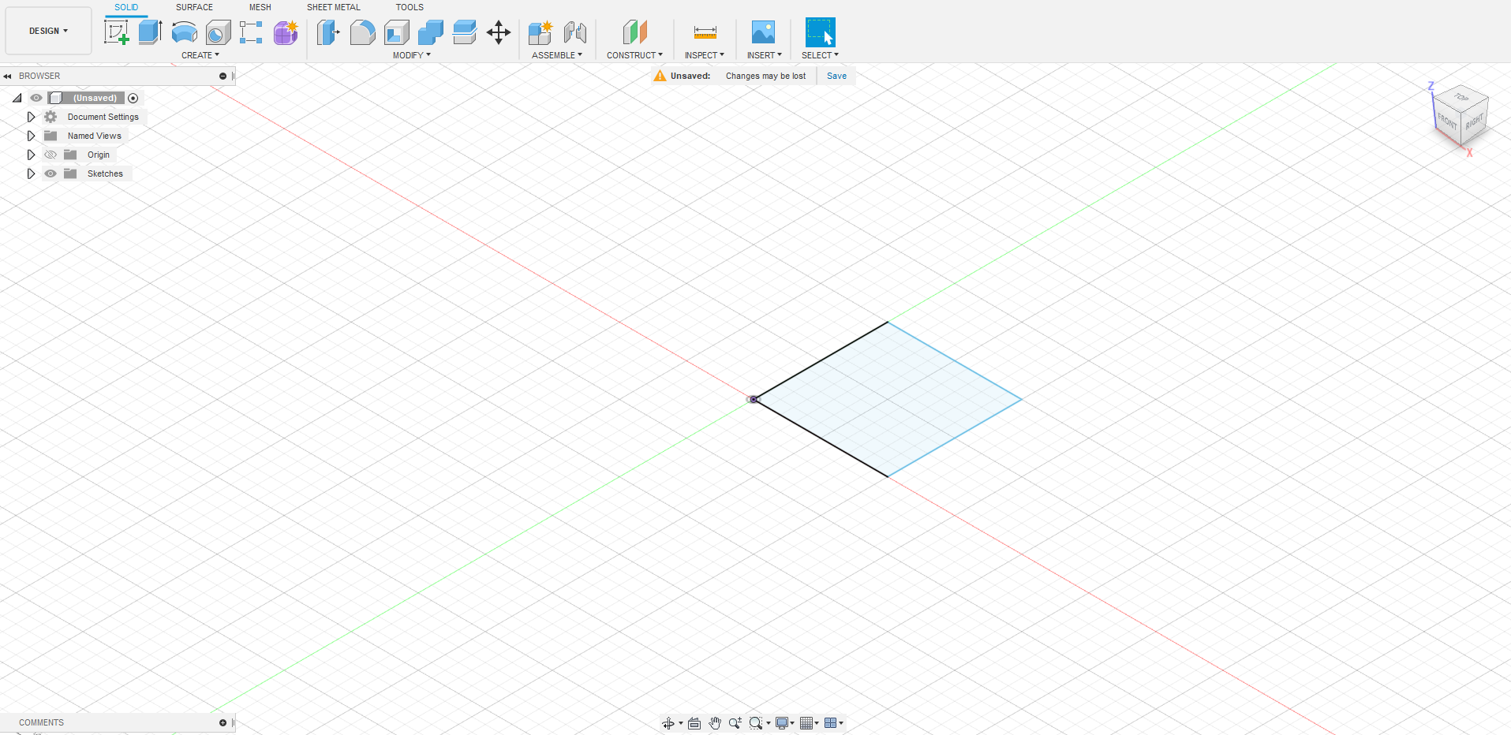1511x735 pixels.
Task: Show the hidden Origin folder
Action: pyautogui.click(x=50, y=155)
